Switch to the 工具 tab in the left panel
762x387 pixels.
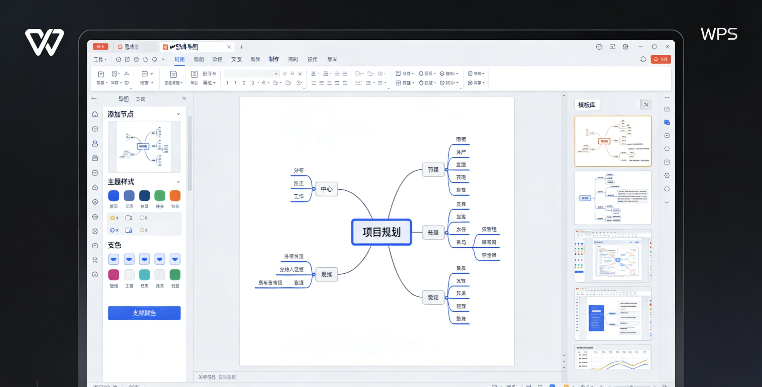click(142, 99)
